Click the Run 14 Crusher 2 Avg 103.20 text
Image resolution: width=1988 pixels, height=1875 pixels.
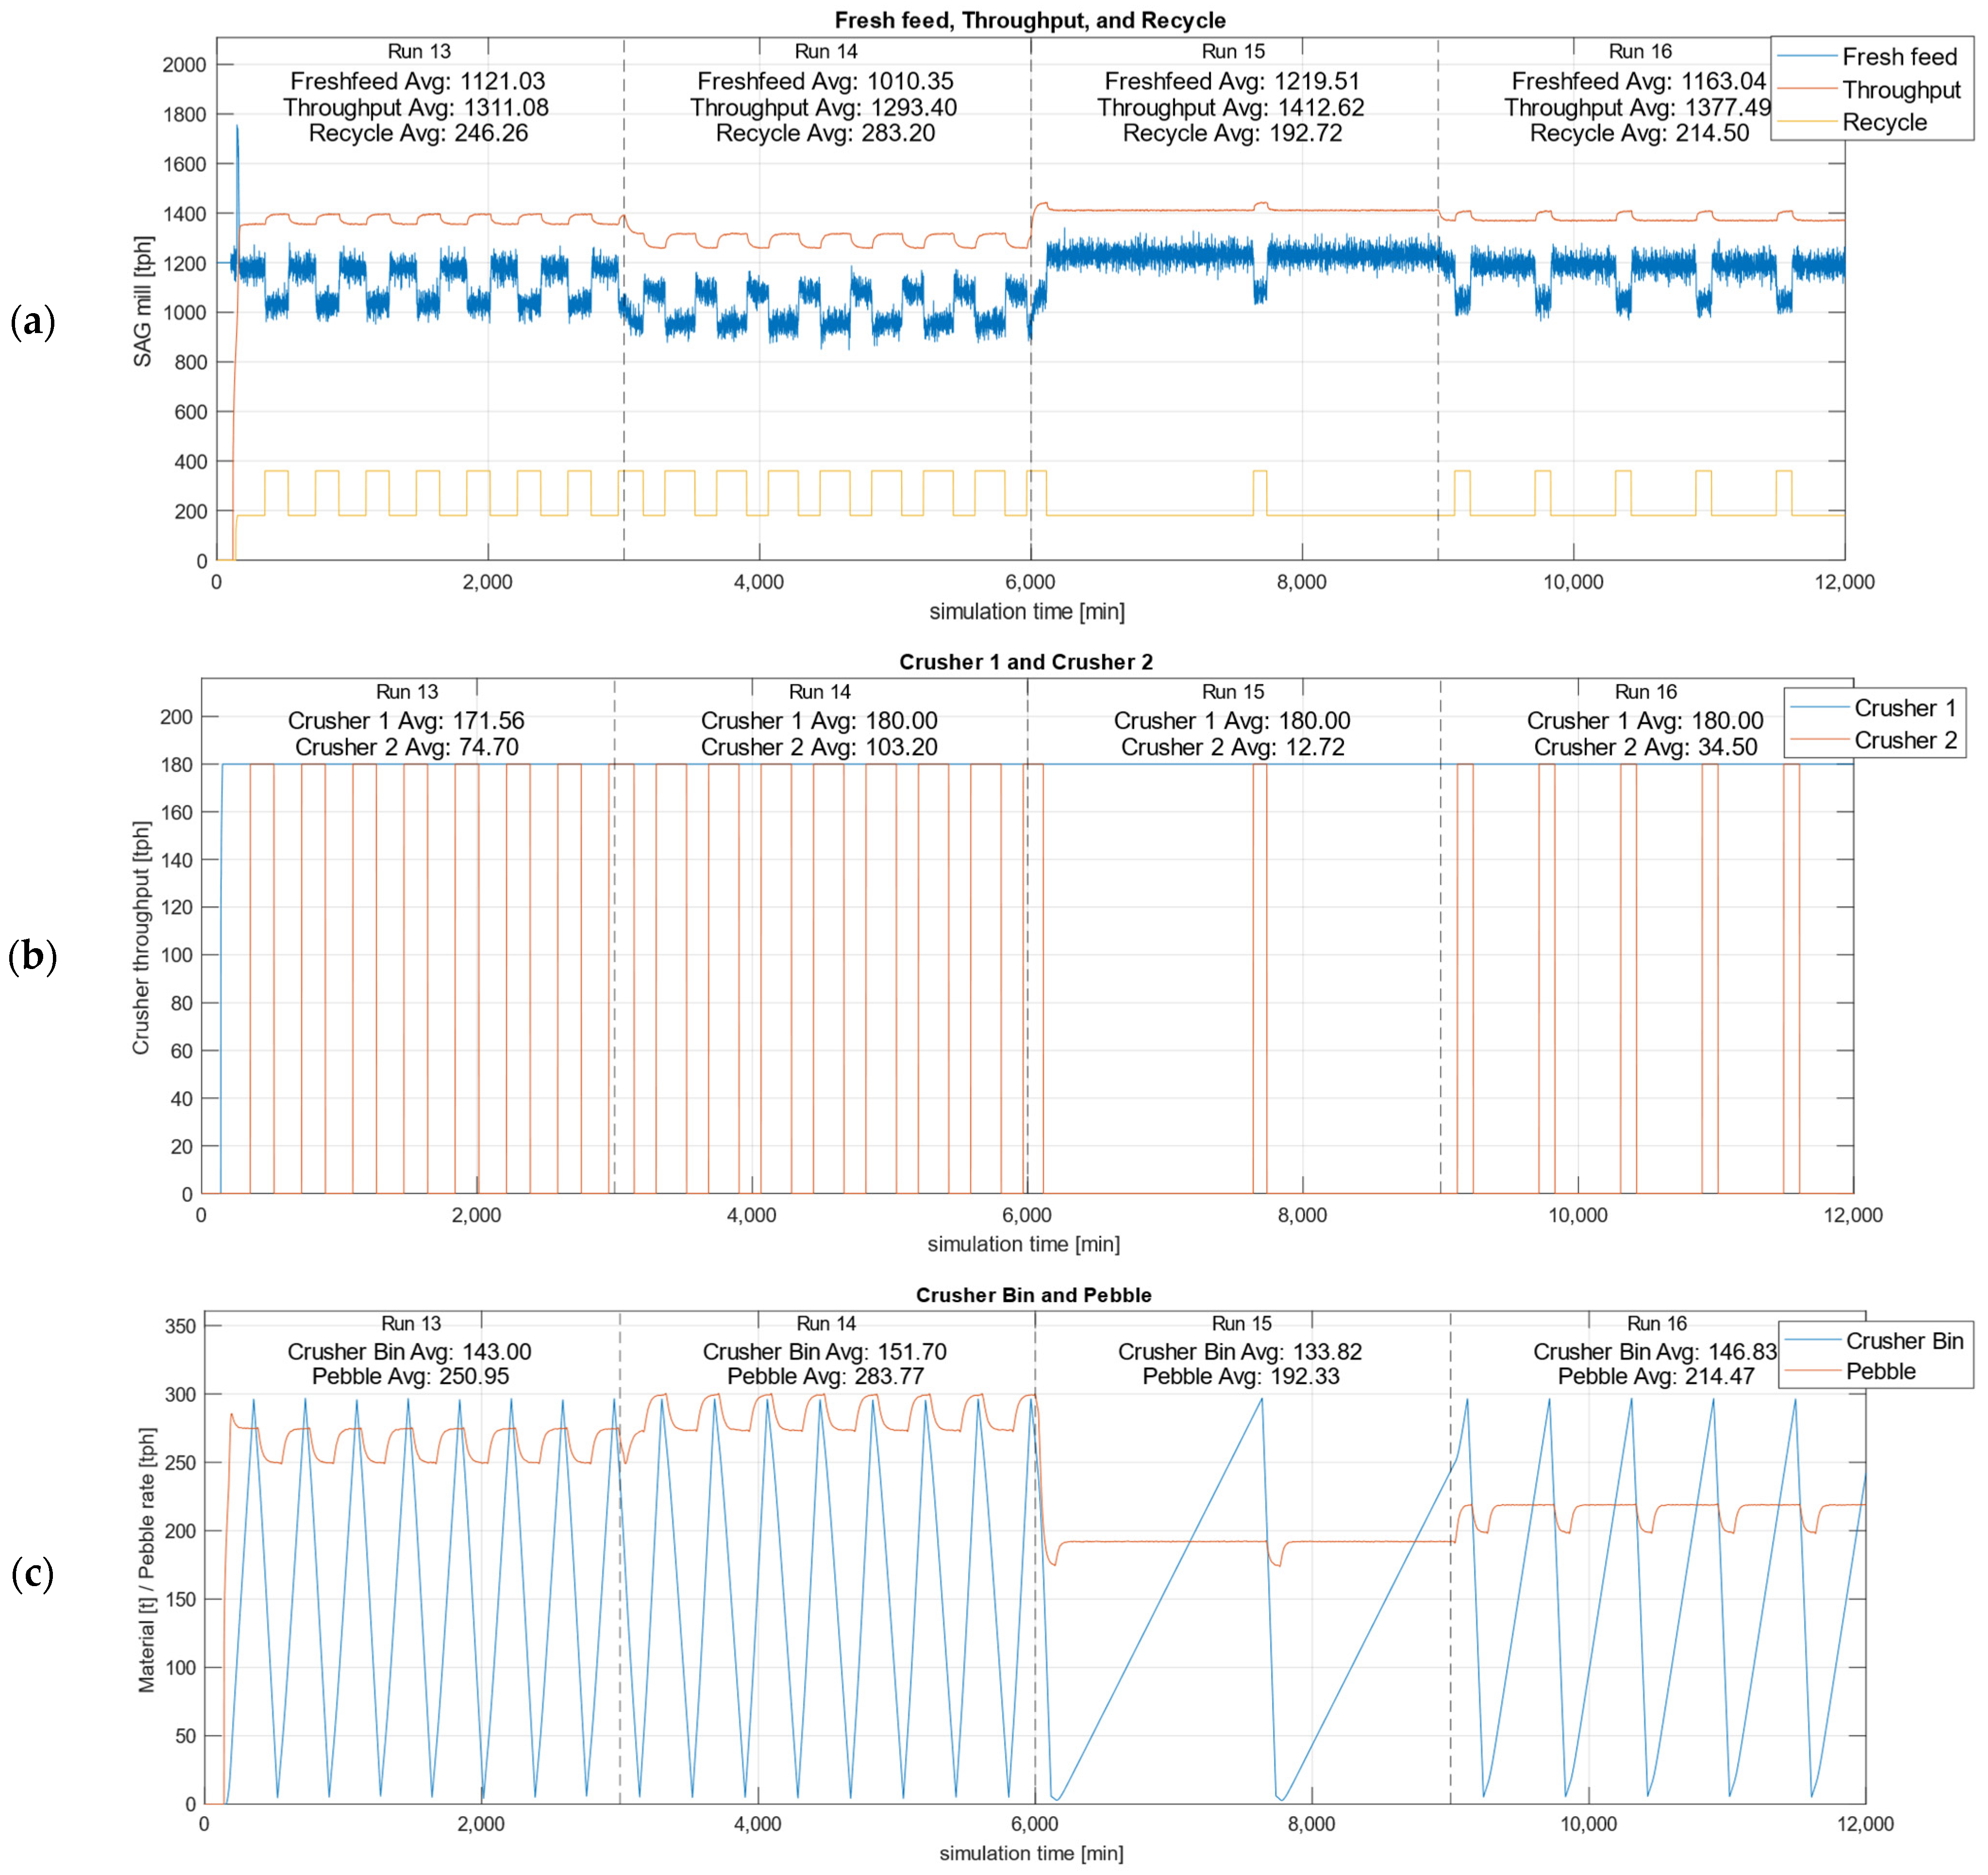819,746
